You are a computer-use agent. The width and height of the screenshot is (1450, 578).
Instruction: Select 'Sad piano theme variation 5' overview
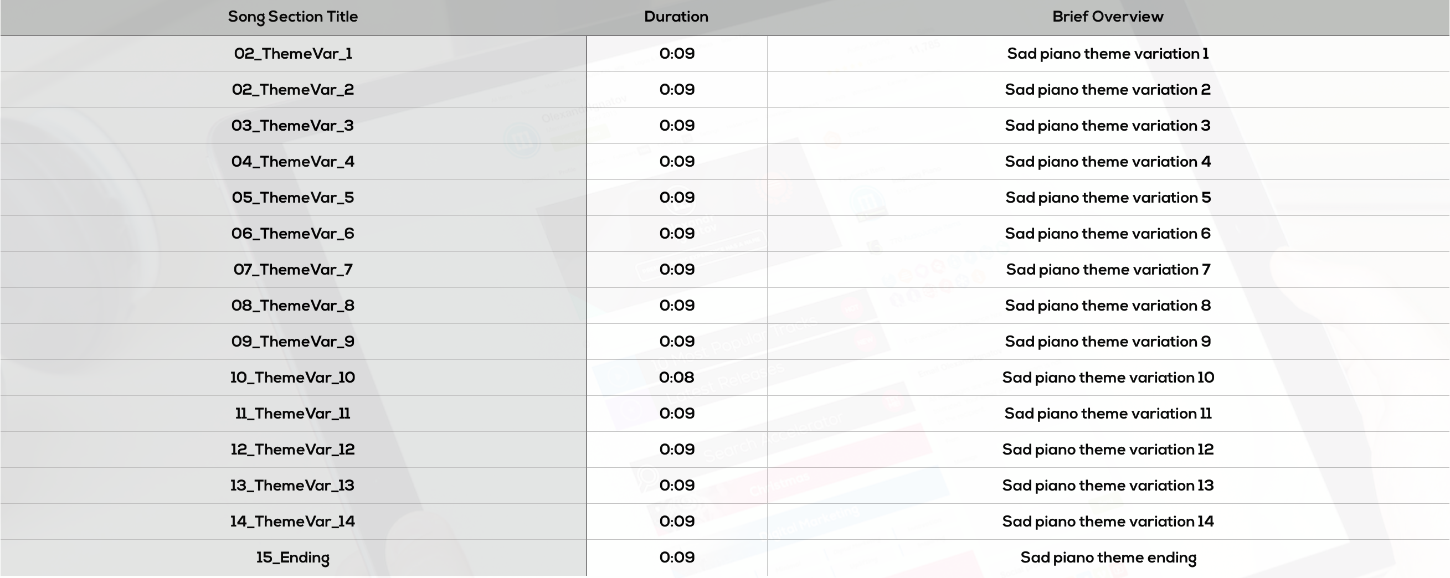point(1108,198)
